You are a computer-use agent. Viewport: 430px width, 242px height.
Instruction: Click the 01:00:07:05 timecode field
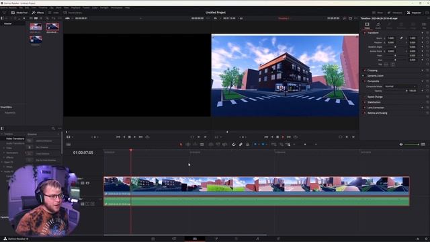point(83,153)
